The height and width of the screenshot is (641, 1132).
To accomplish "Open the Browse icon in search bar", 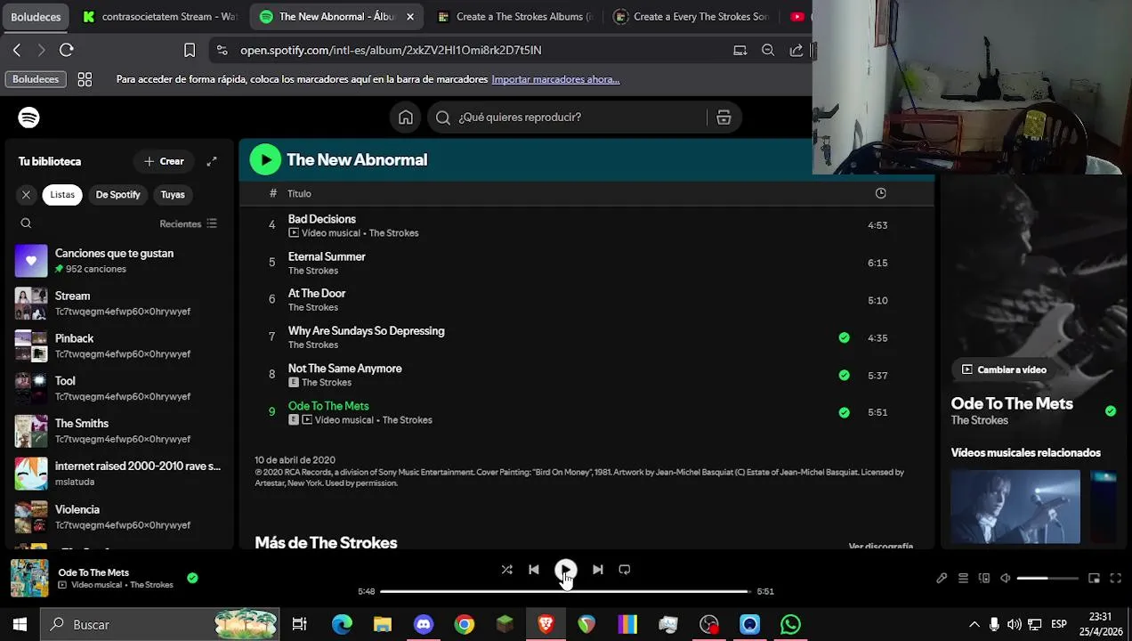I will 724,118.
